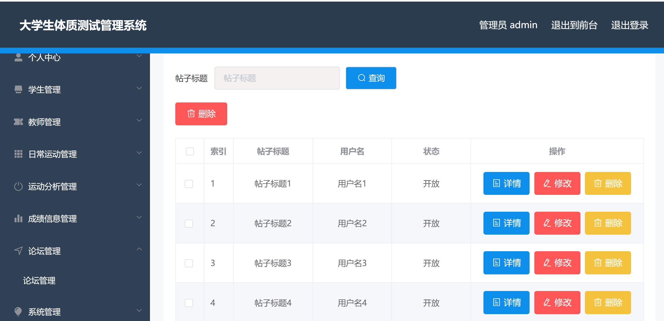This screenshot has width=664, height=321.
Task: Check the select-all checkbox in table header
Action: tap(190, 152)
